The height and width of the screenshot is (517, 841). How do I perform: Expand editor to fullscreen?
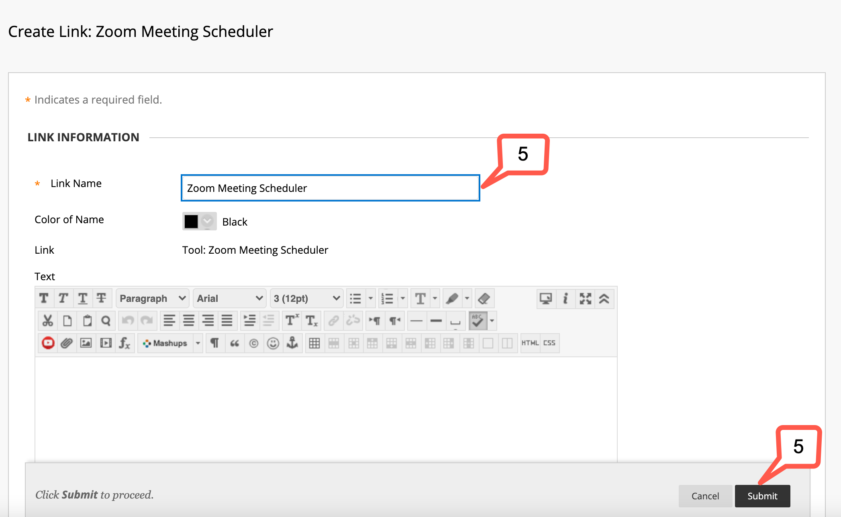(x=585, y=299)
